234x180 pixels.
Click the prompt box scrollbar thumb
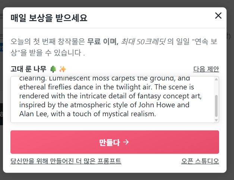(x=216, y=105)
